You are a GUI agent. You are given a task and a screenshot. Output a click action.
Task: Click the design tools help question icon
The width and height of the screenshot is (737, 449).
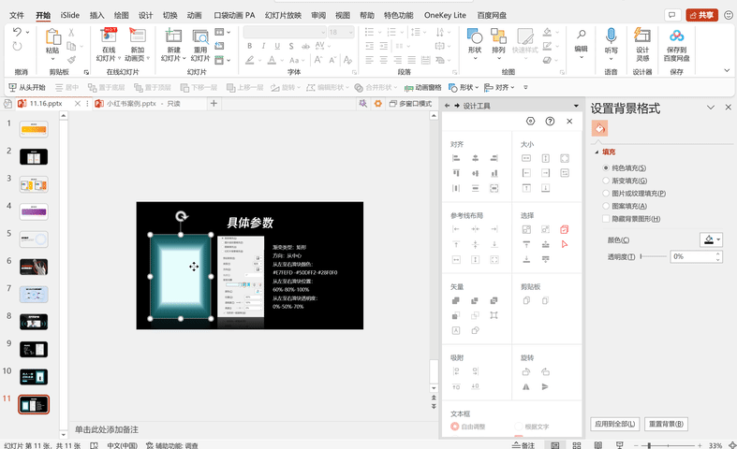(550, 122)
